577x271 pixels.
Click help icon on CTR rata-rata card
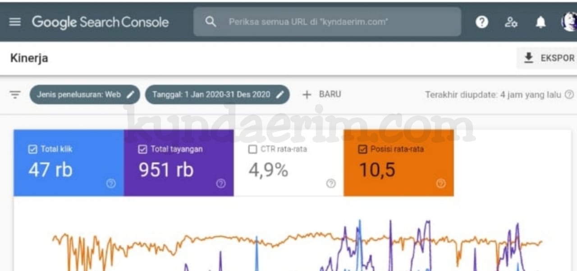coord(331,183)
